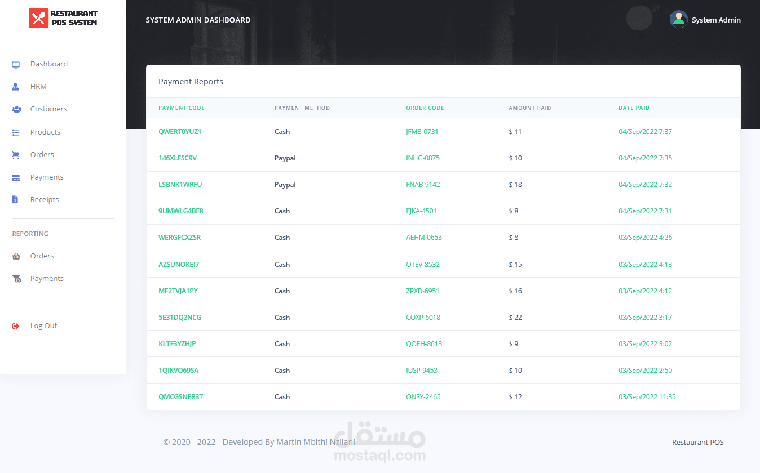Click the $ 22 amount cell
The height and width of the screenshot is (473, 760).
pos(515,318)
